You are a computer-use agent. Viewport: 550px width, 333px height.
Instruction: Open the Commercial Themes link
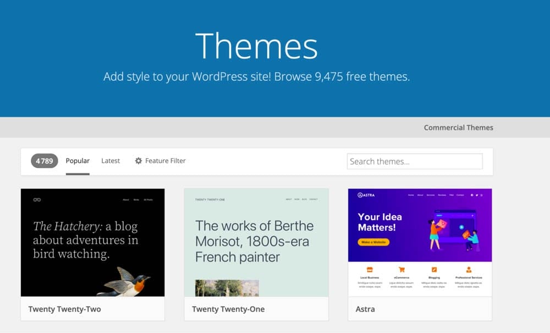[458, 127]
